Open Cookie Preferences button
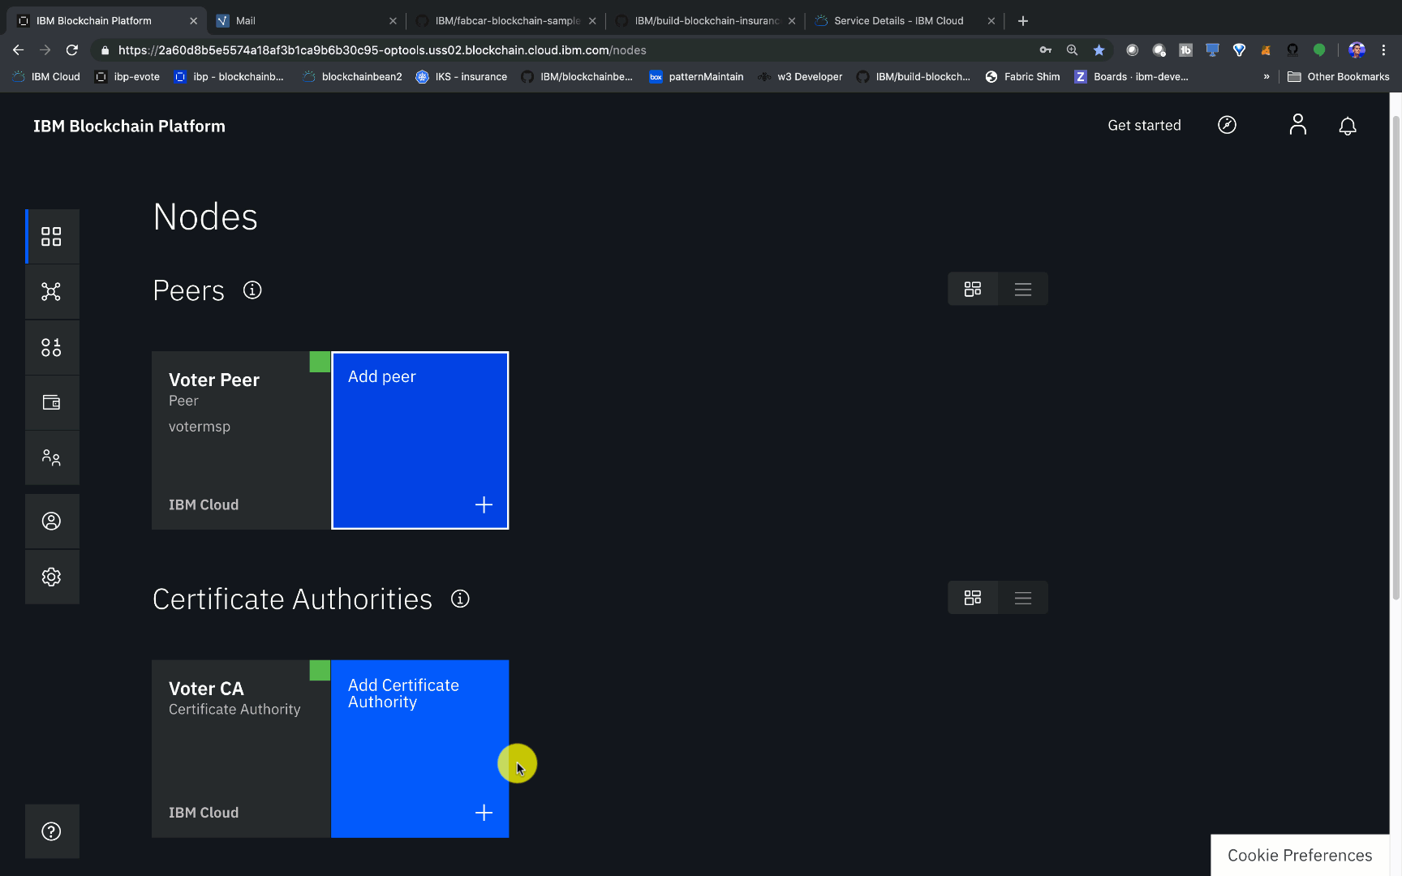This screenshot has height=876, width=1402. (1300, 855)
